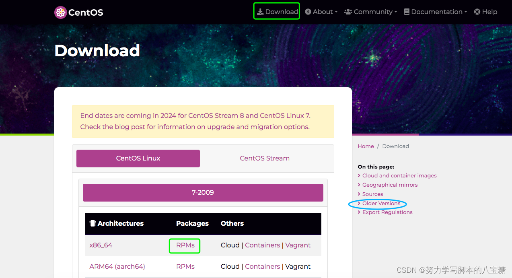Click the Packages column header text
This screenshot has width=512, height=278.
(192, 223)
